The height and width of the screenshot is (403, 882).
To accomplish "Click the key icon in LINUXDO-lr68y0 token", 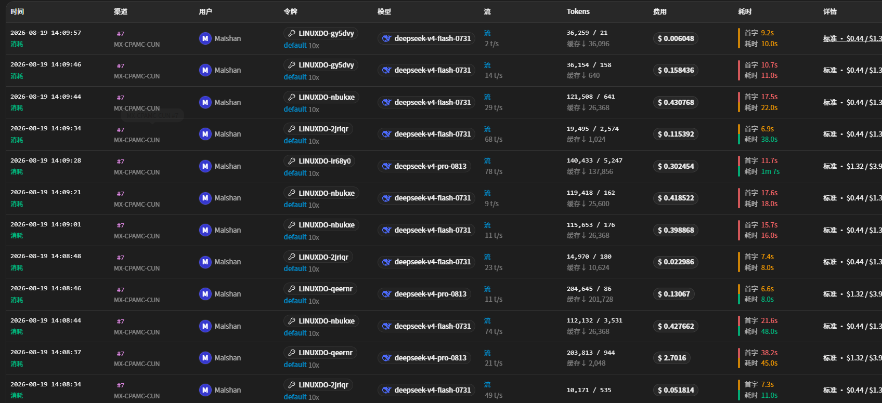I will (292, 161).
